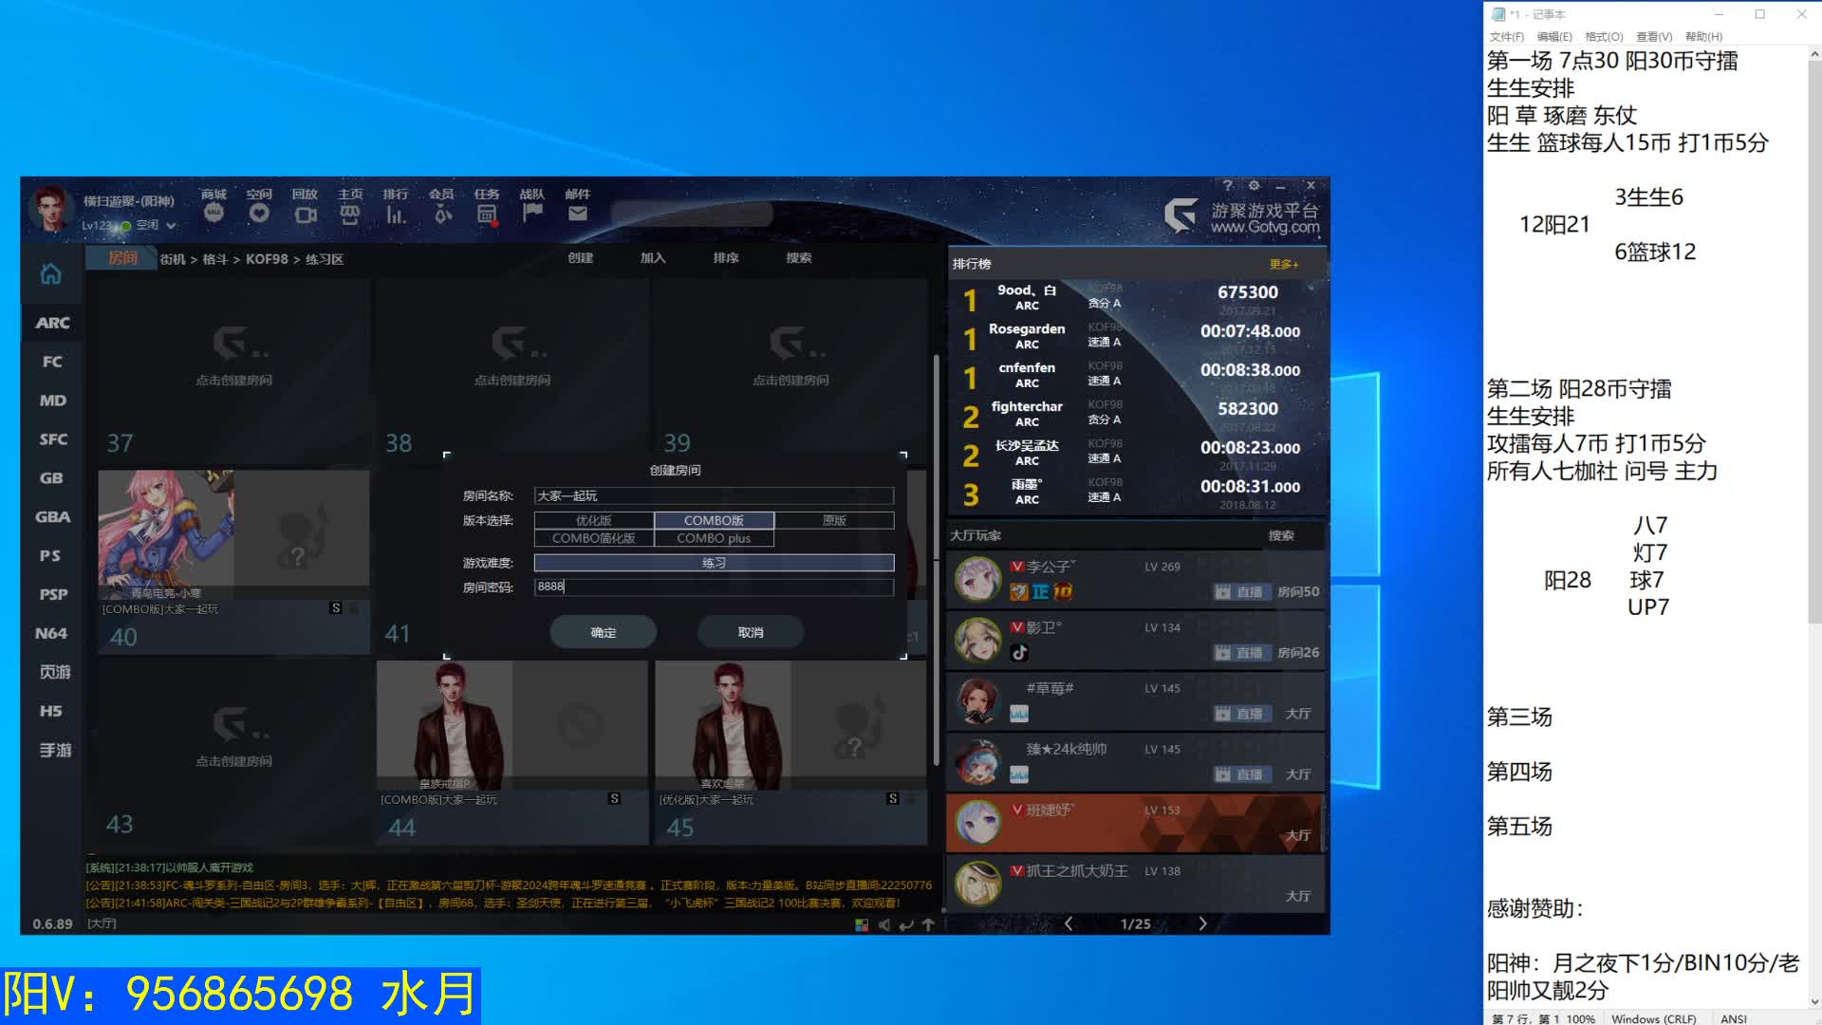The image size is (1822, 1025).
Task: Click the 房间密码 password input field
Action: tap(713, 587)
